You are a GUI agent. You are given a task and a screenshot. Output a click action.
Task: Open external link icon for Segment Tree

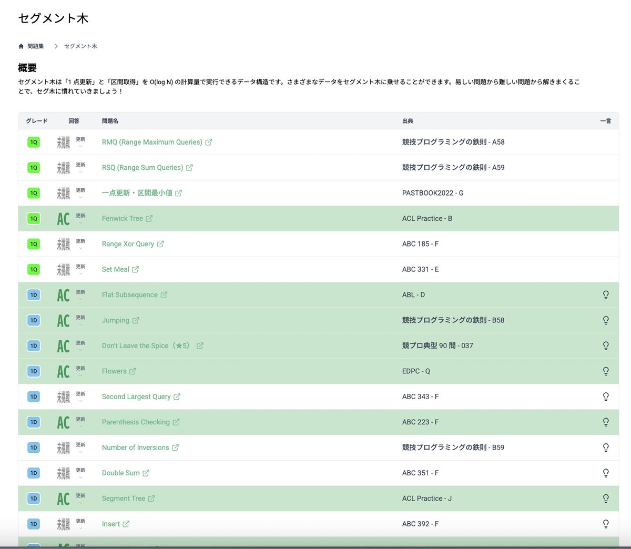(151, 499)
